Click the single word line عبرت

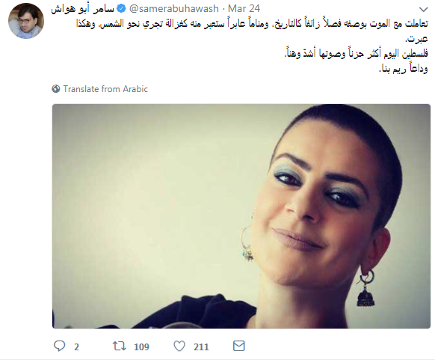[x=417, y=39]
